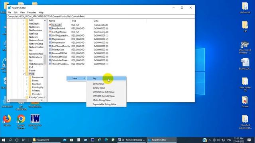Open the ots format desktop folder
Viewport: 255px width, 143px height.
pyautogui.click(x=245, y=8)
